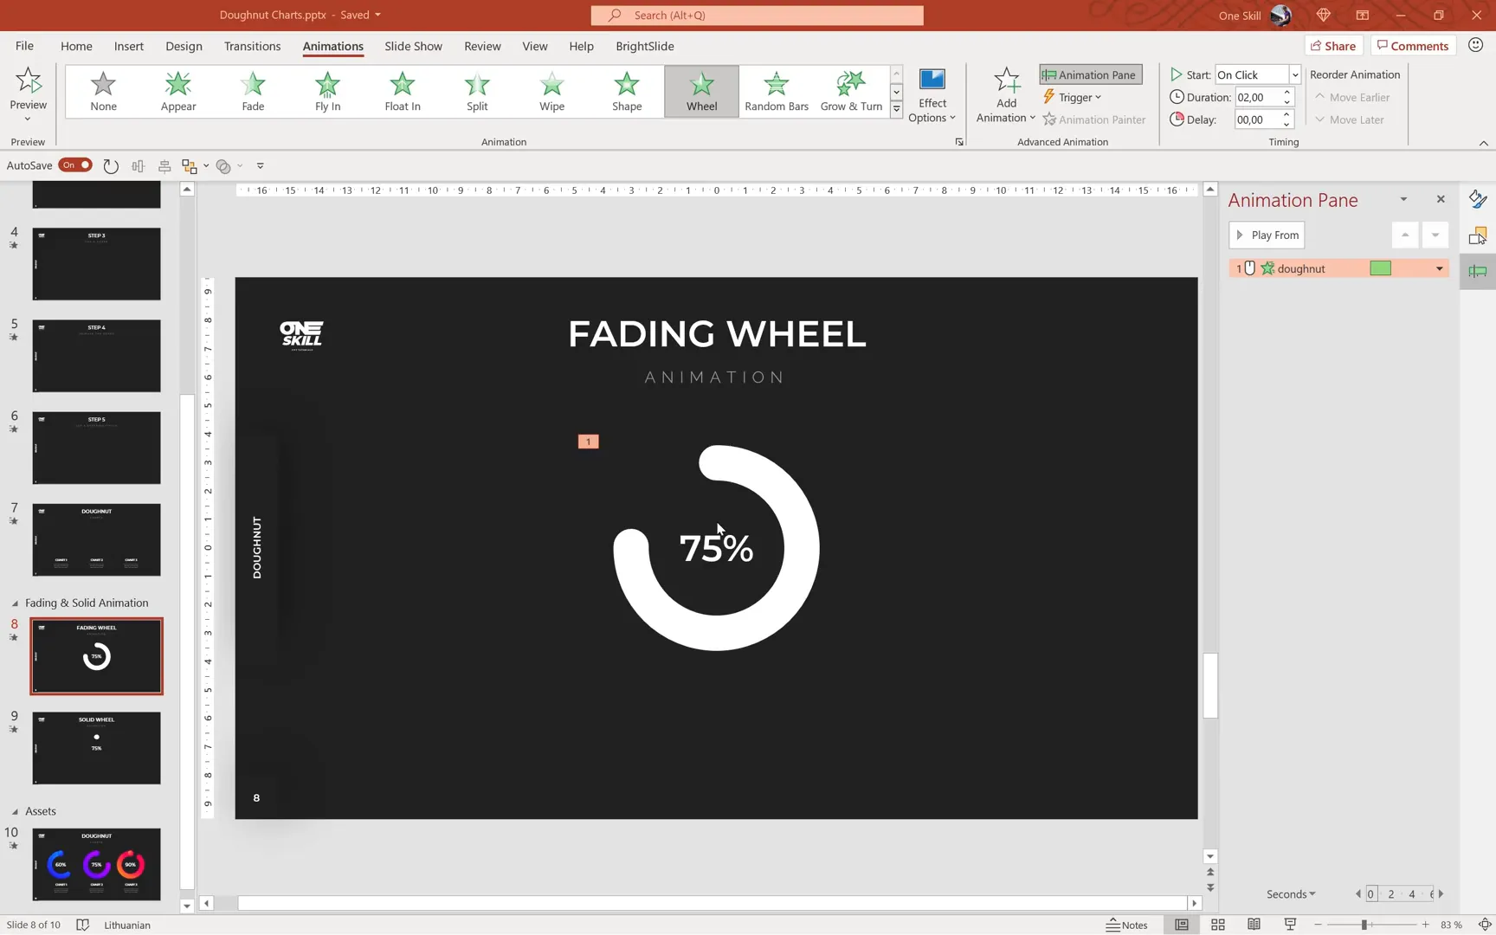Screen dimensions: 1496x935
Task: Select the Wheel animation effect
Action: [700, 91]
